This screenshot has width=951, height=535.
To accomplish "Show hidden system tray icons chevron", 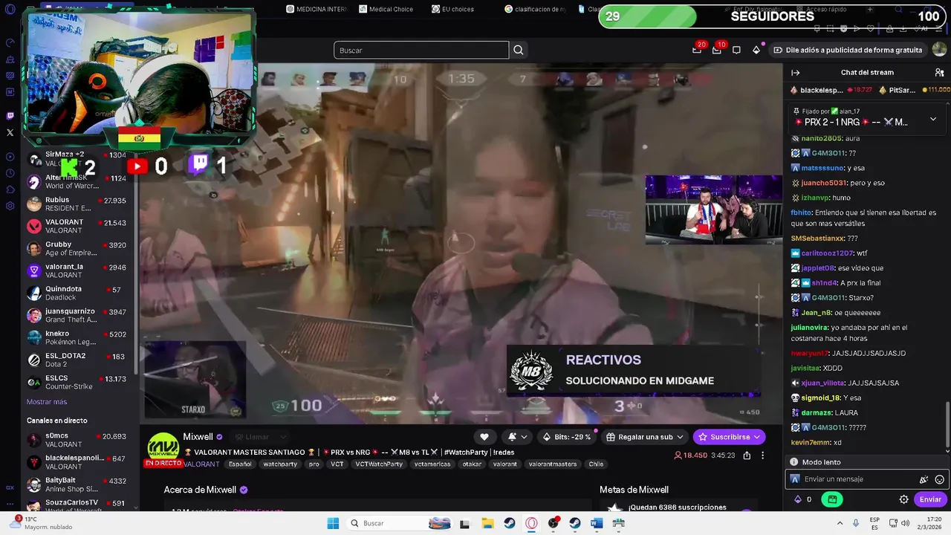I will (840, 523).
